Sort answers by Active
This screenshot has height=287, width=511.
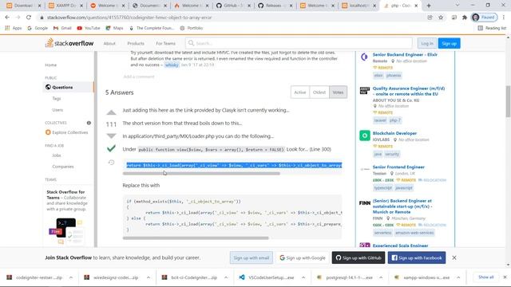(300, 92)
